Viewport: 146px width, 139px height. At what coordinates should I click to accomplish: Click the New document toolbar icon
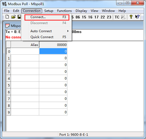tap(7, 17)
